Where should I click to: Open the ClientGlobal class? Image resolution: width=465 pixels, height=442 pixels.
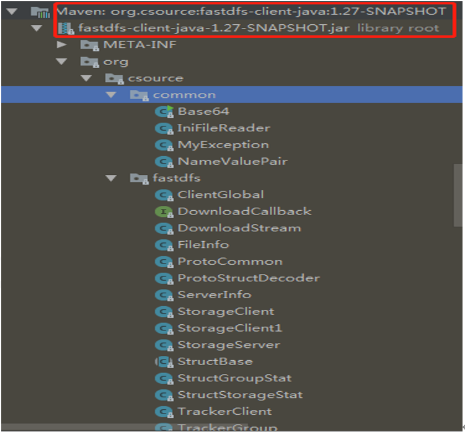click(220, 195)
